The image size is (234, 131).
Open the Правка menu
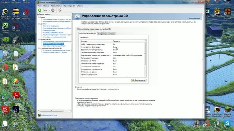tap(46, 6)
